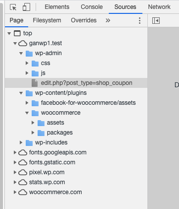Click the wp-admin folder icon
The width and height of the screenshot is (179, 209).
point(29,54)
